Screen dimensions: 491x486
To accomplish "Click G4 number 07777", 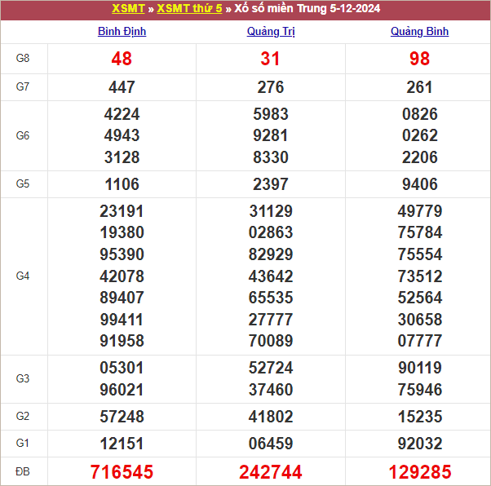I will click(419, 341).
